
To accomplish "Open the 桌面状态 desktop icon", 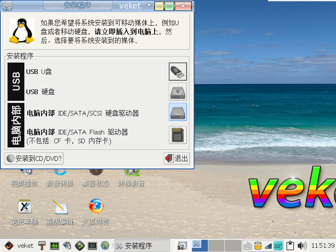I will point(95,178).
